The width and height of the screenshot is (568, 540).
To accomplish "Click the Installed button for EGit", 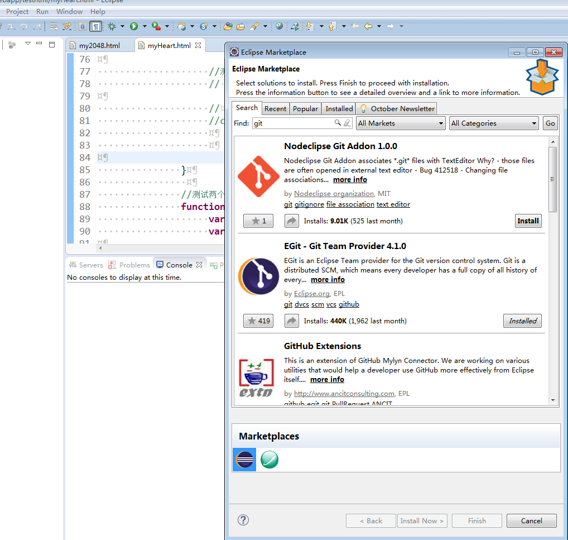I will point(522,321).
